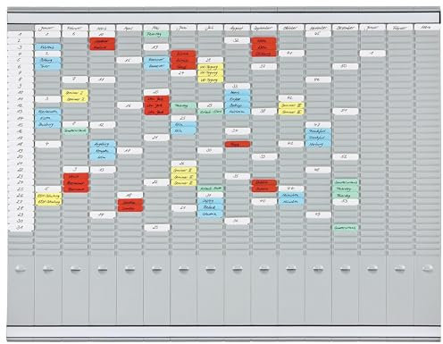Viewport: 443px width, 344px height.
Task: Select red card in September, row 2
Action: (263, 41)
